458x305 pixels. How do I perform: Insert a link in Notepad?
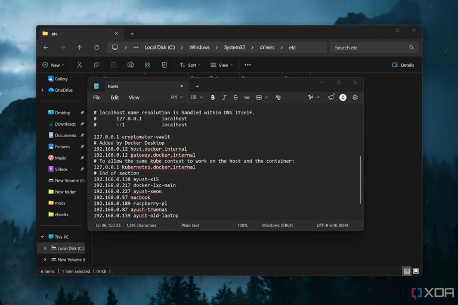pos(247,98)
